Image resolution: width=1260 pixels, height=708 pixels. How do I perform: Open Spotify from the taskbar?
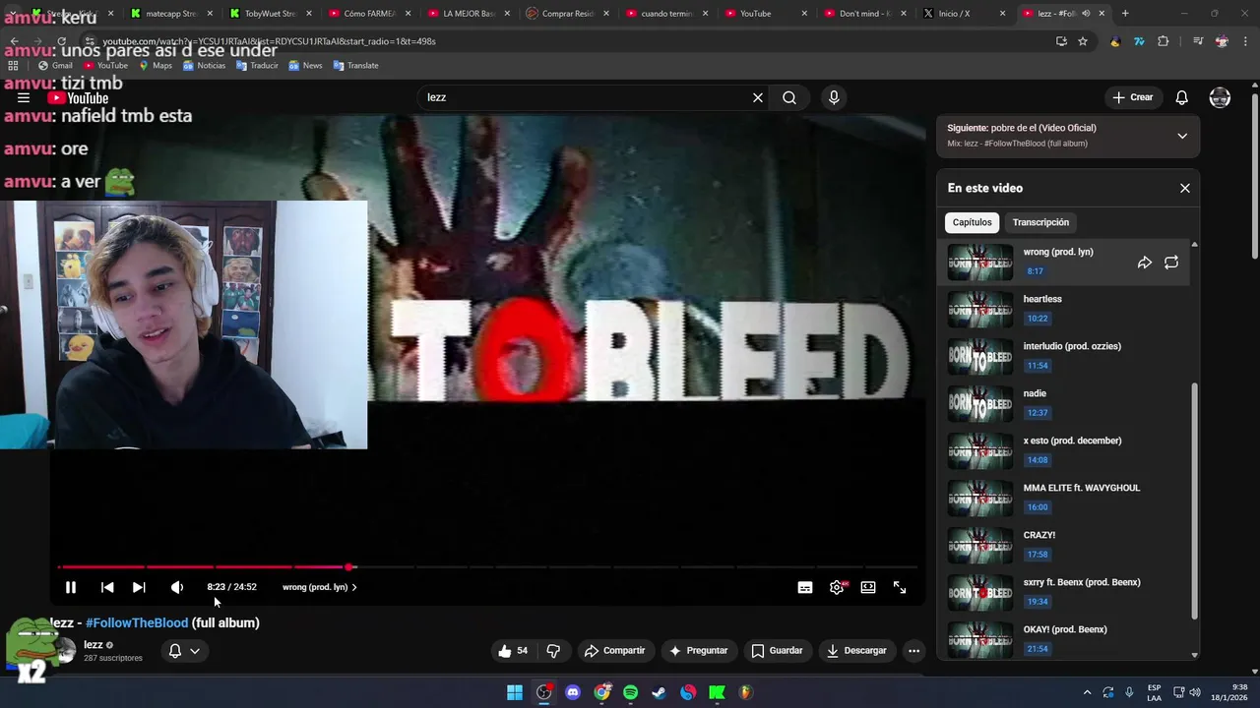coord(630,692)
